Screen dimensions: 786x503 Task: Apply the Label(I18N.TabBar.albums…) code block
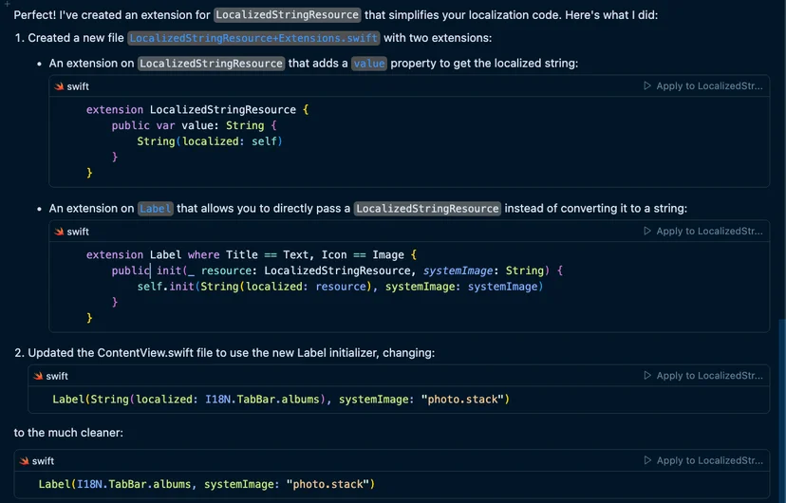coord(702,460)
